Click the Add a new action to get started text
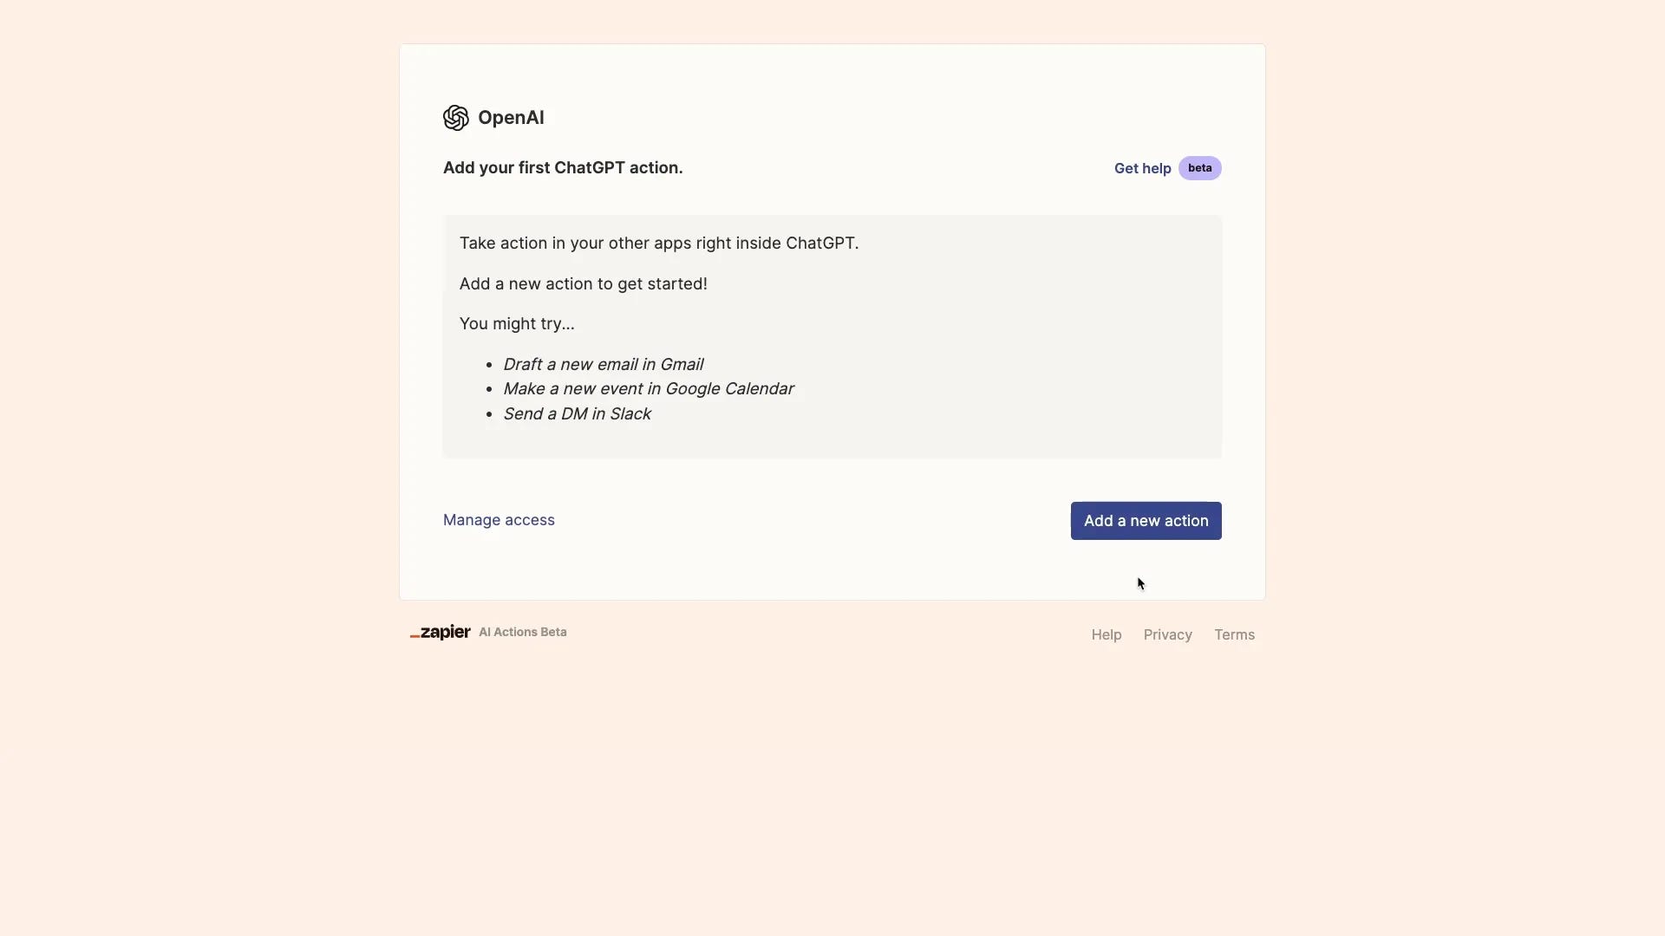Viewport: 1665px width, 936px height. pos(583,283)
